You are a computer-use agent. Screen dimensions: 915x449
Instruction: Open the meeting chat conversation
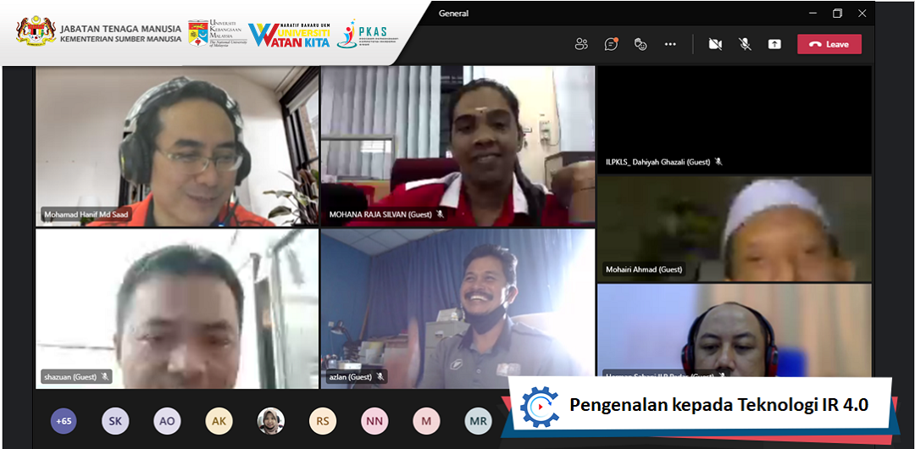(610, 44)
